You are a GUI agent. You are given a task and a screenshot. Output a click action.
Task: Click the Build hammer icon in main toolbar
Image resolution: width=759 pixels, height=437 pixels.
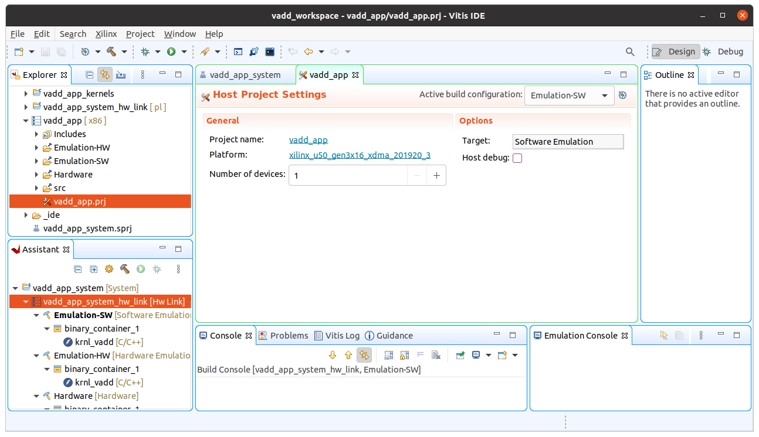coord(111,52)
